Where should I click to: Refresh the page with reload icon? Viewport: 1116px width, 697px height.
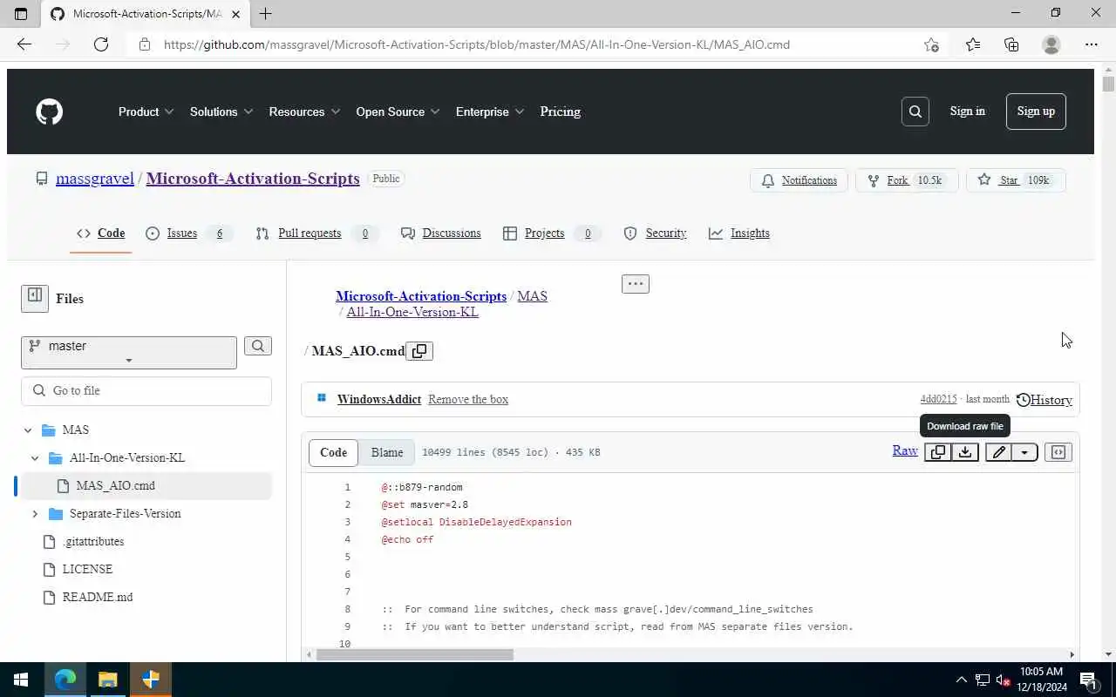[x=101, y=44]
